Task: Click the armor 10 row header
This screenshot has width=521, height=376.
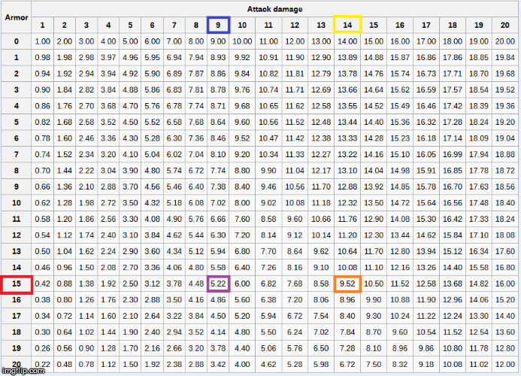Action: pos(17,202)
